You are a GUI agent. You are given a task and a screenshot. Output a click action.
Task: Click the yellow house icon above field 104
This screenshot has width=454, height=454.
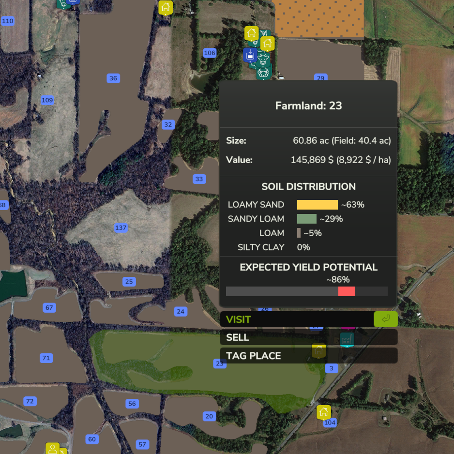coord(323,412)
